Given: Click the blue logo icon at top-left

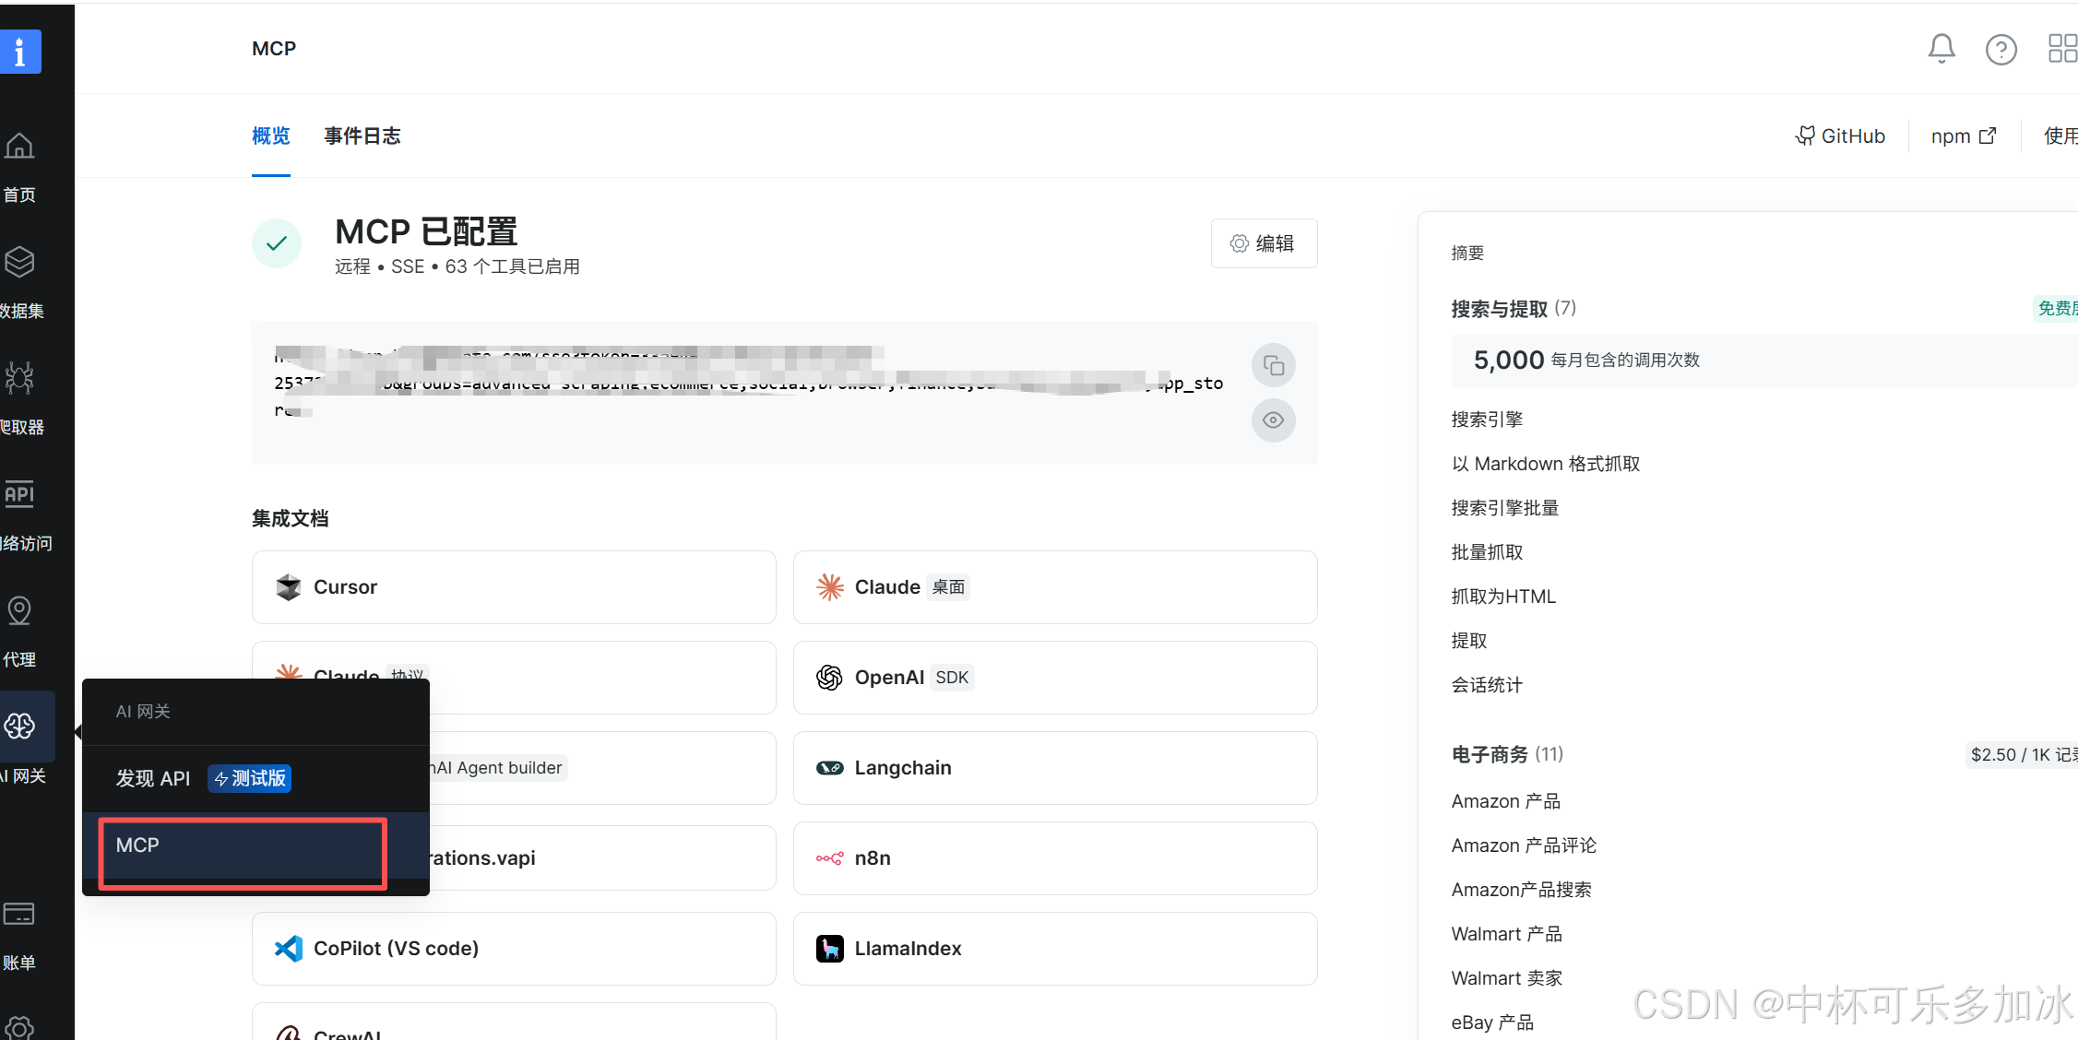Looking at the screenshot, I should [x=19, y=51].
